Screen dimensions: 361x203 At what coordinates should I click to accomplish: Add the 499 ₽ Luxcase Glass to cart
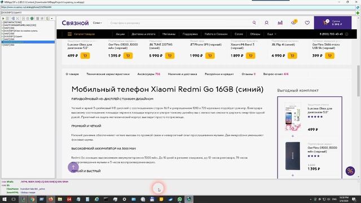85,56
